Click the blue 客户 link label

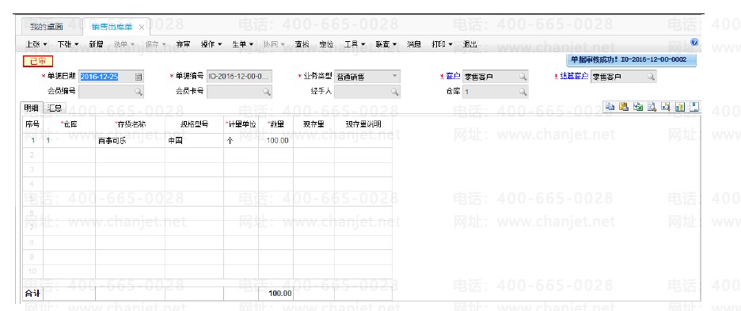[x=453, y=77]
